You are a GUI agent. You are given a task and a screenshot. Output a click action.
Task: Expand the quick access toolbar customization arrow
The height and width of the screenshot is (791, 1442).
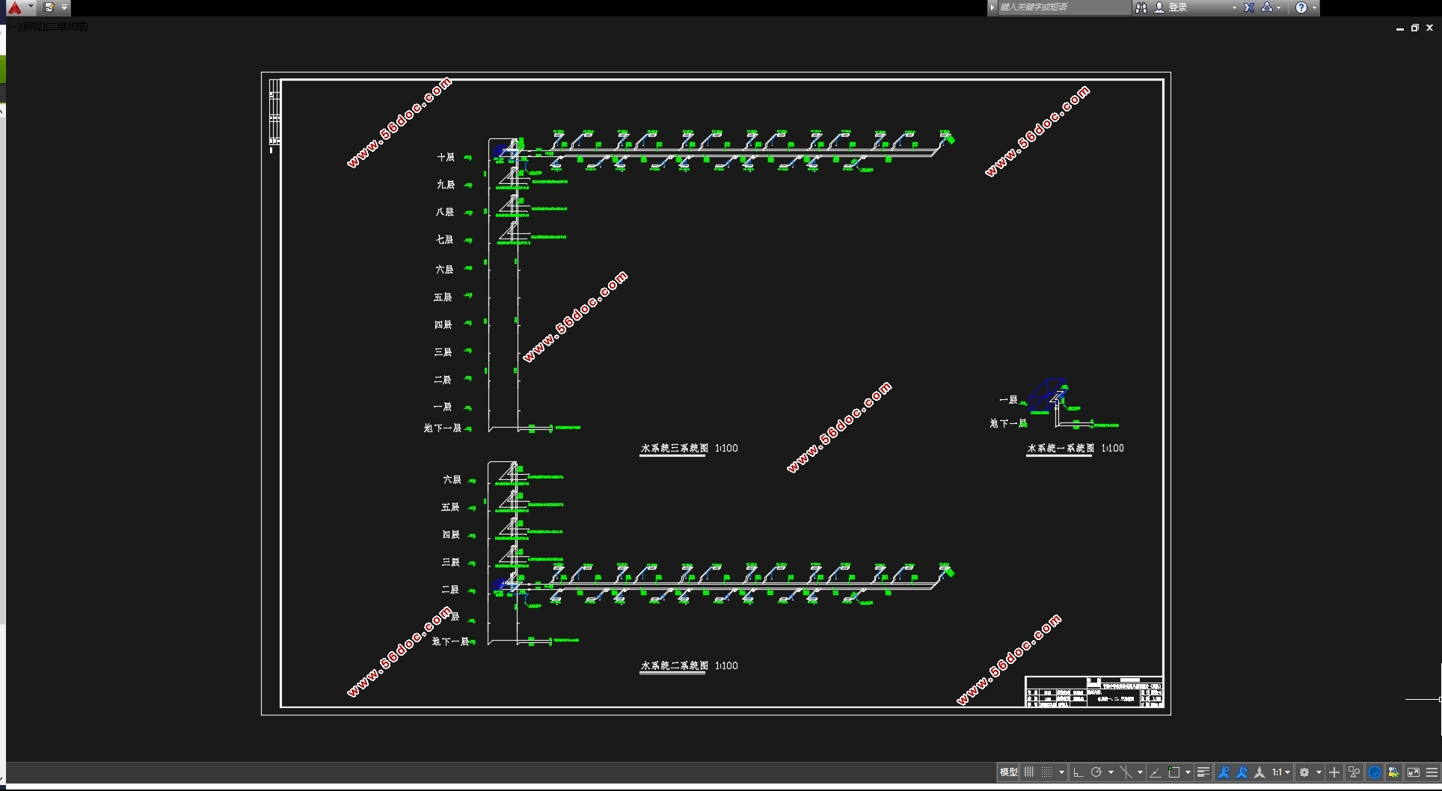click(64, 7)
